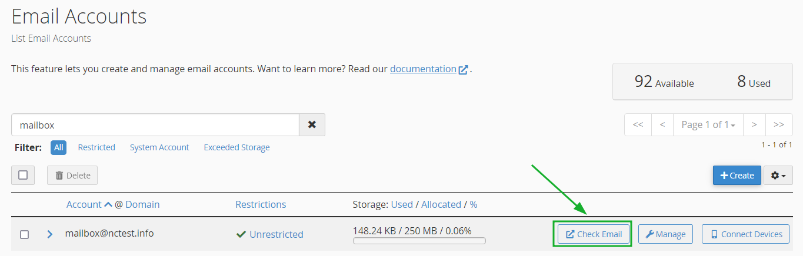Select the Exceeded Storage filter

[236, 147]
